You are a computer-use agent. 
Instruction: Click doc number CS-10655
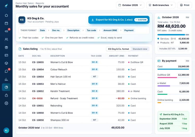pyautogui.click(x=38, y=62)
